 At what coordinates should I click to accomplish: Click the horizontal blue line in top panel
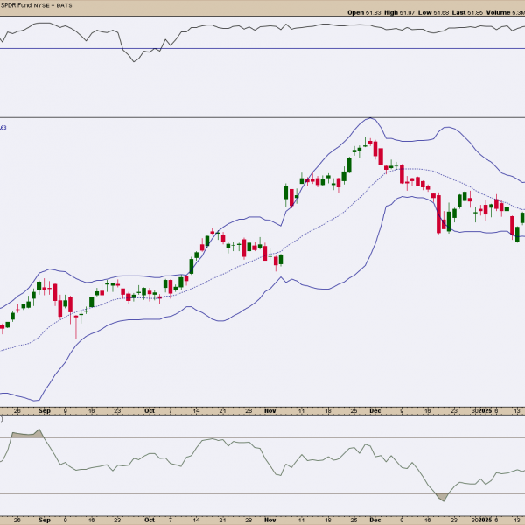click(262, 49)
